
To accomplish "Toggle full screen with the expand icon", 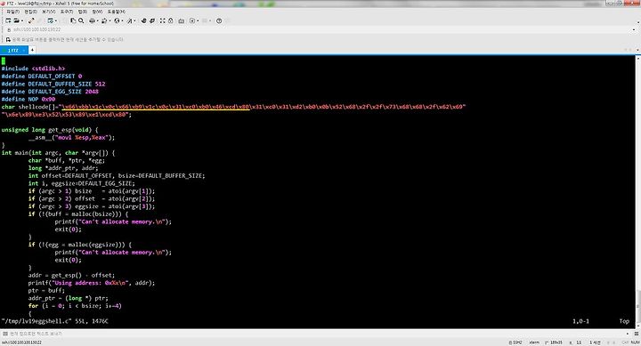I will pyautogui.click(x=162, y=20).
